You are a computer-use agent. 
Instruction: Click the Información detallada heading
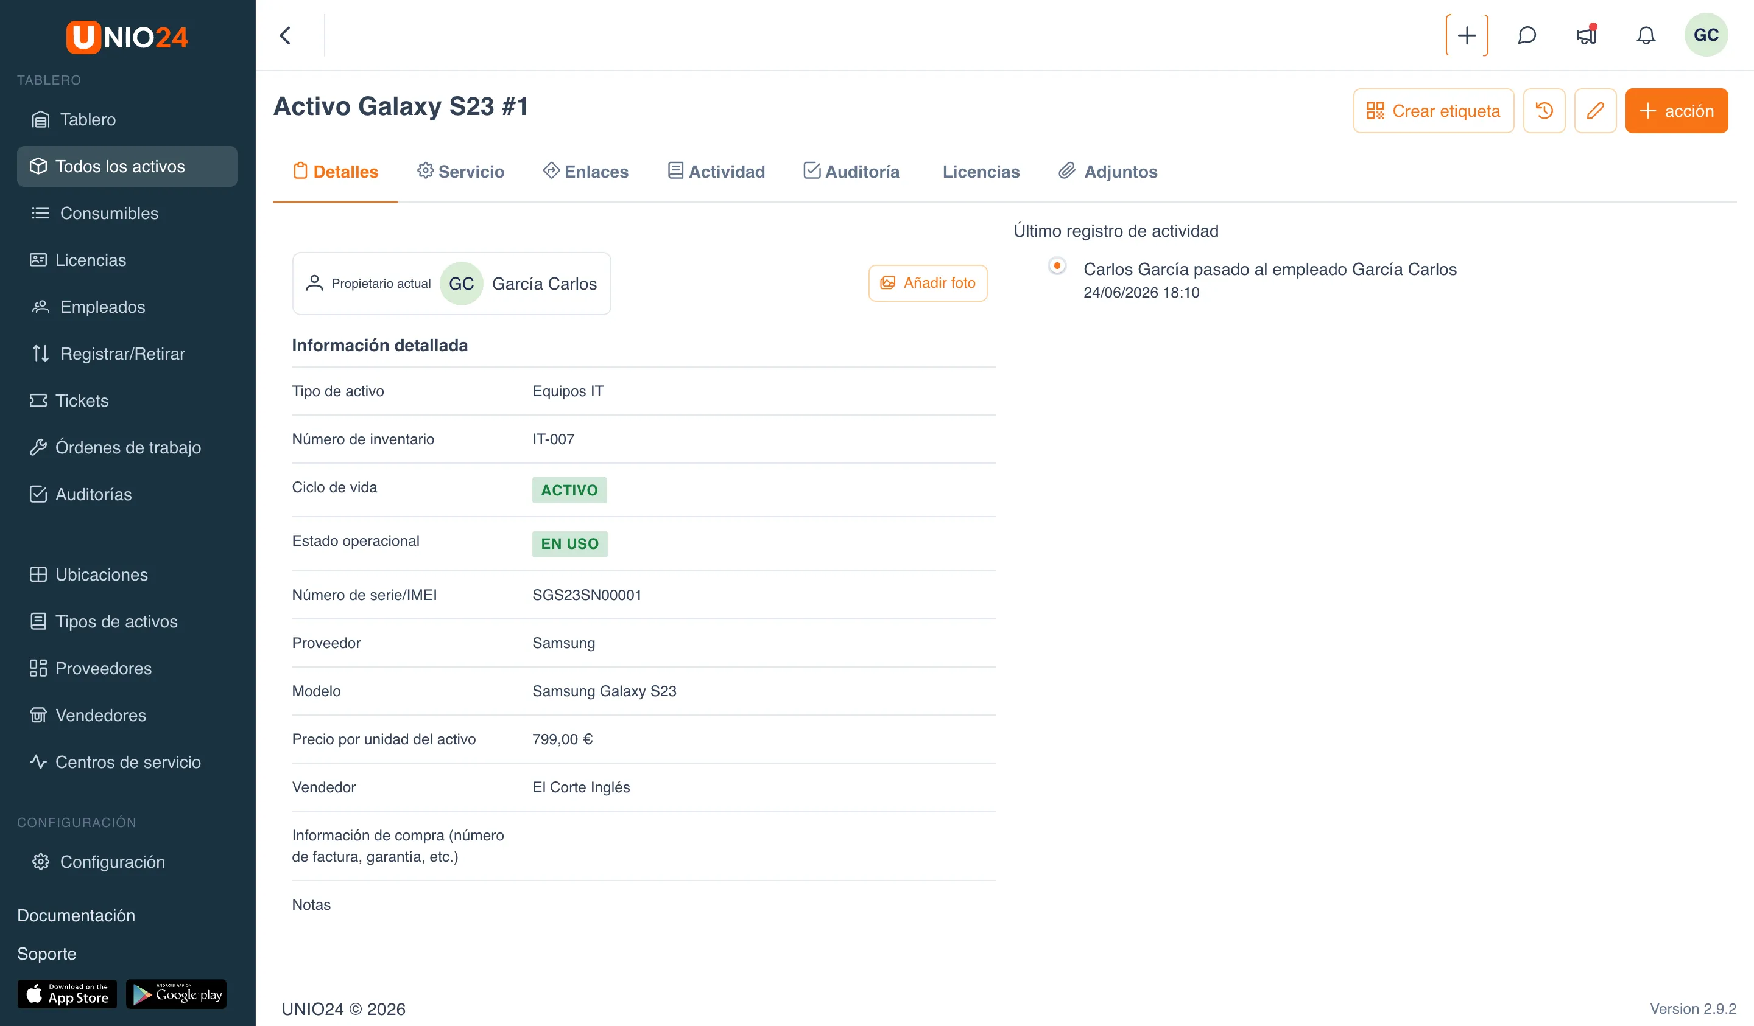[x=380, y=346]
